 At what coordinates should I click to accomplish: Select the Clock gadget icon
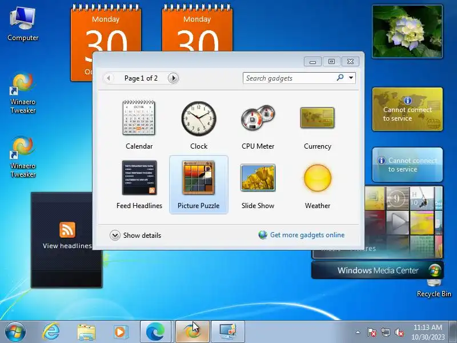[x=199, y=118]
